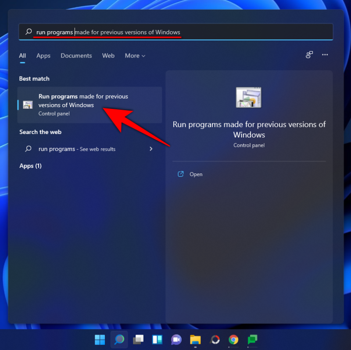Click the Open external-link icon
Image resolution: width=351 pixels, height=350 pixels.
click(x=181, y=174)
